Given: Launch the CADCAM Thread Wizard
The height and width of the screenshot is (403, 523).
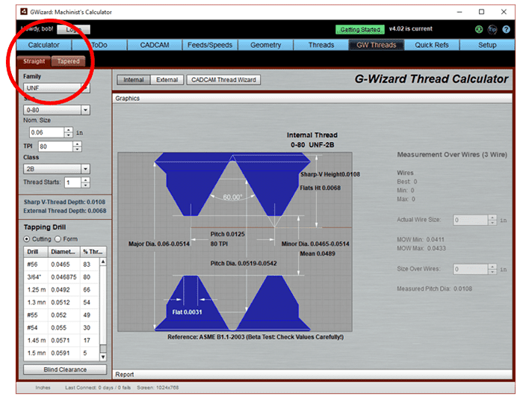Looking at the screenshot, I should (x=223, y=80).
